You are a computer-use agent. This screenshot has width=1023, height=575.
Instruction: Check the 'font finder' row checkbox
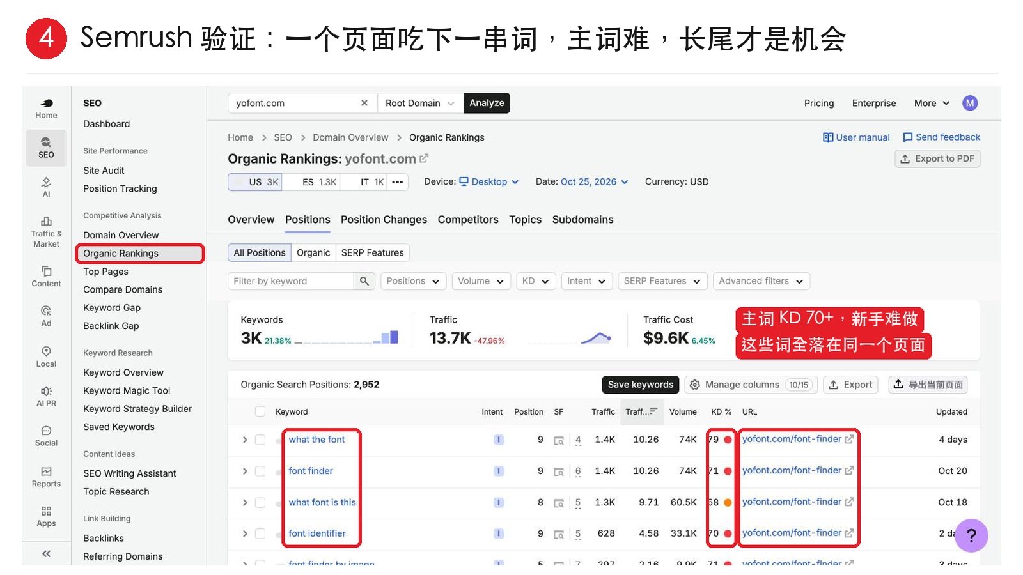coord(260,471)
